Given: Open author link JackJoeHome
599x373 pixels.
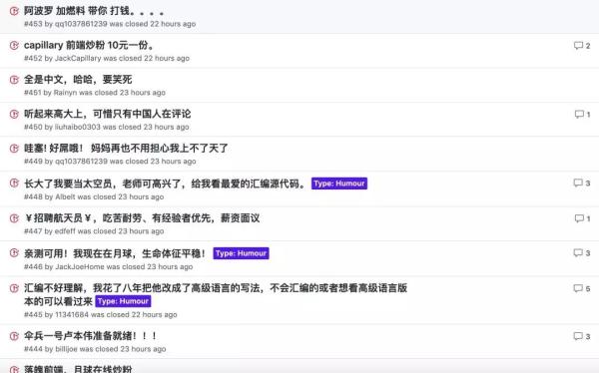Looking at the screenshot, I should click(x=80, y=267).
